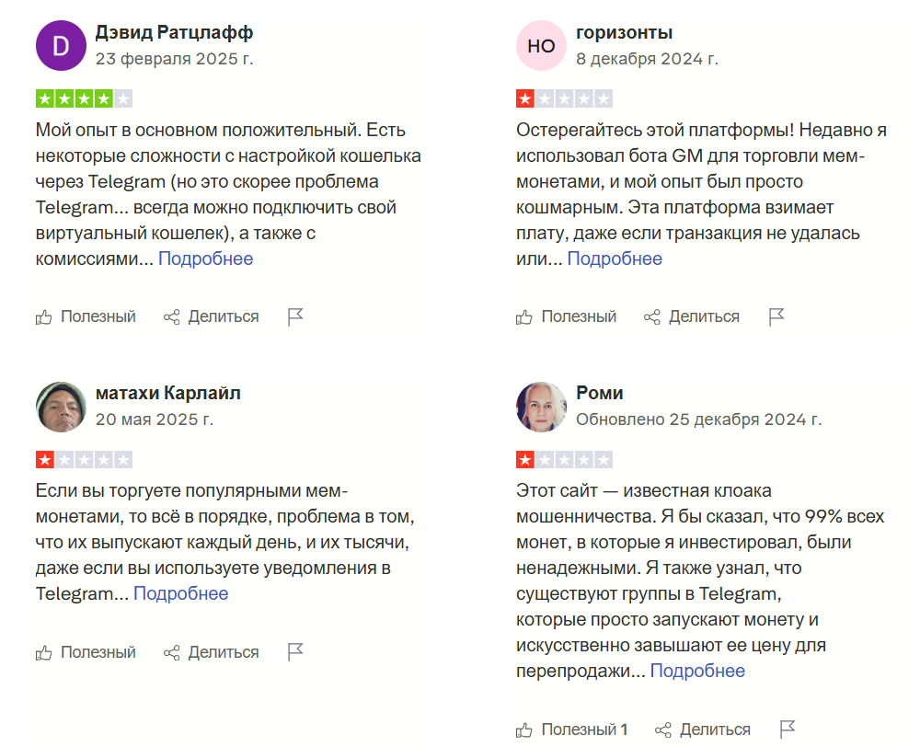Report горизонты's review with the flag icon
The width and height of the screenshot is (920, 747).
tap(776, 316)
